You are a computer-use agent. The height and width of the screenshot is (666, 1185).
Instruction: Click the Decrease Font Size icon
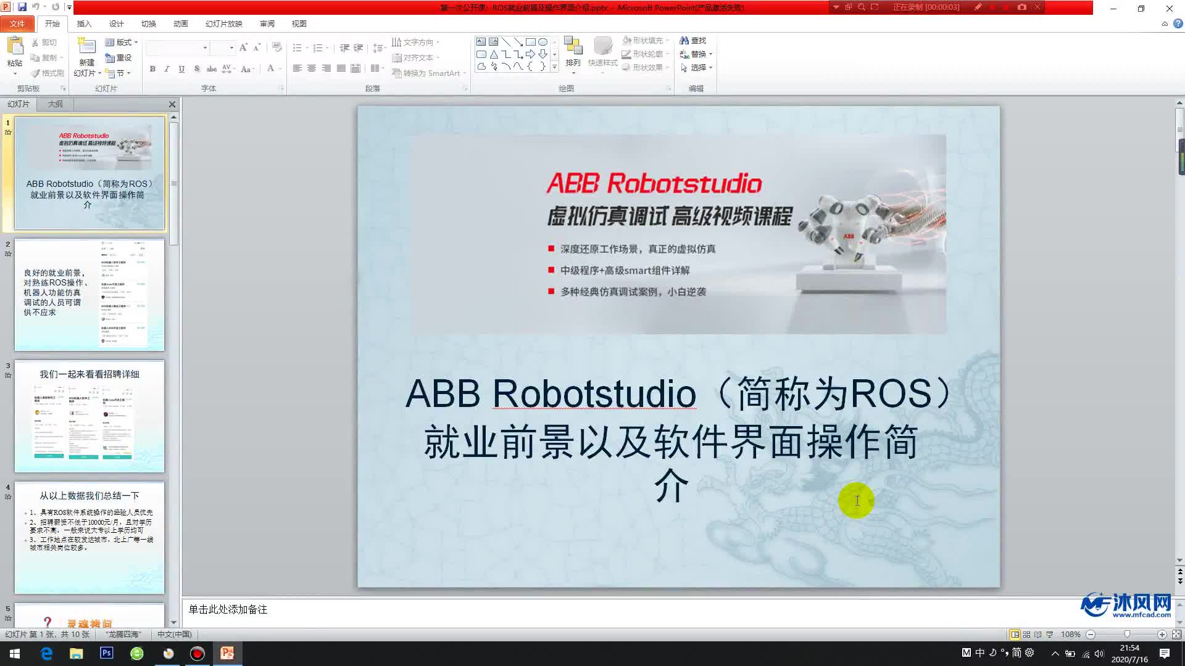coord(257,47)
